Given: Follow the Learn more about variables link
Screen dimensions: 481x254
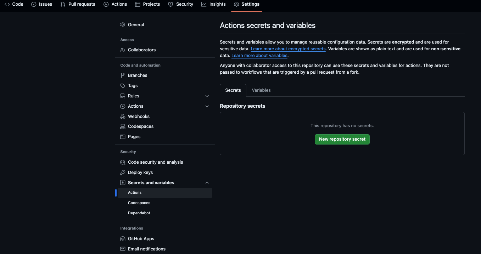Looking at the screenshot, I should pyautogui.click(x=259, y=55).
